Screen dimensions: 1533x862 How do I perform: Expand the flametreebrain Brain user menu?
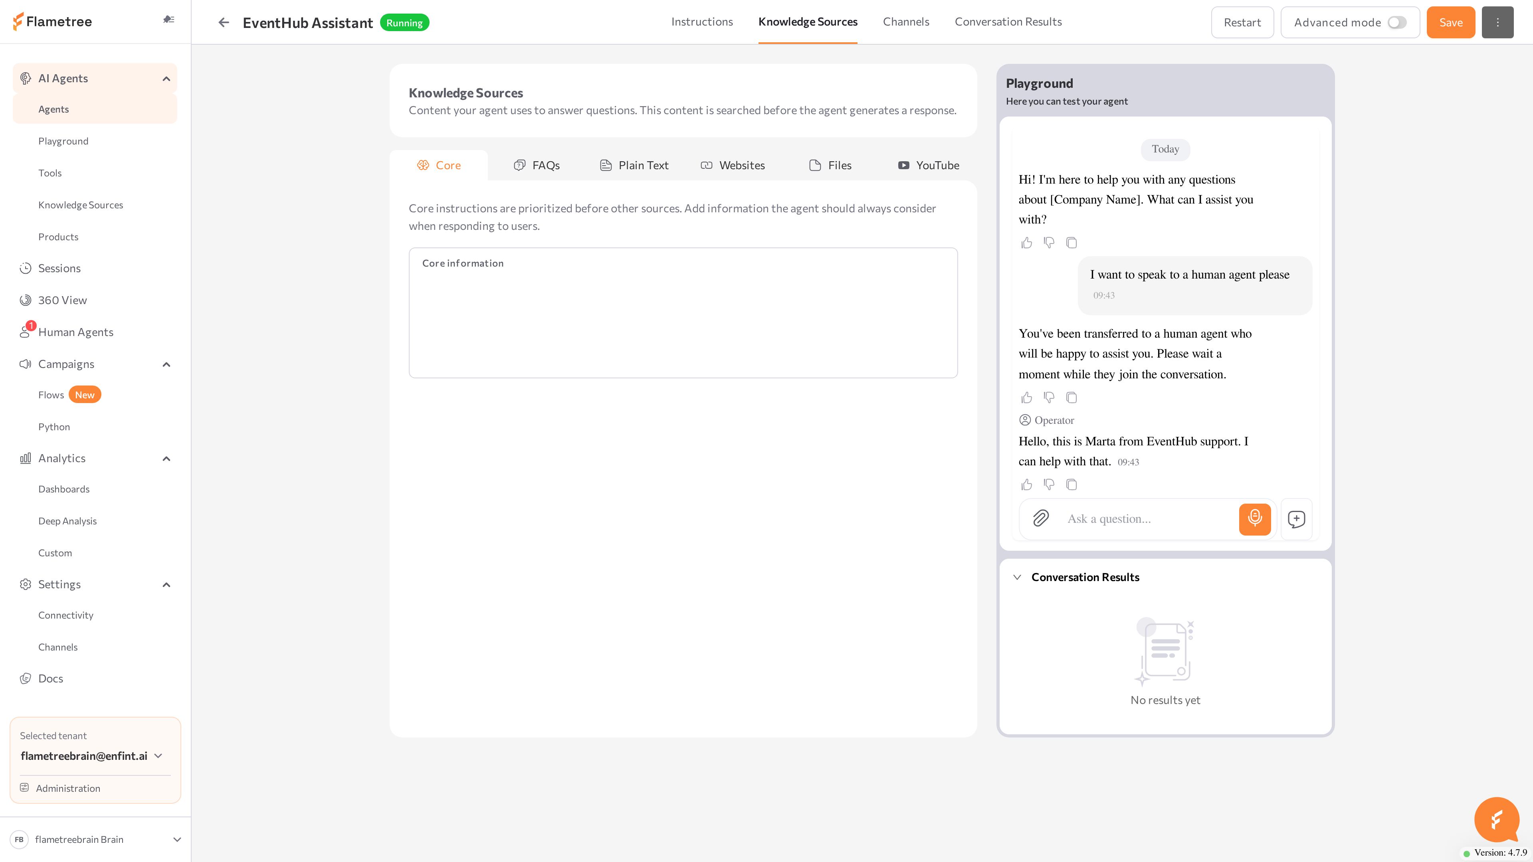(177, 839)
